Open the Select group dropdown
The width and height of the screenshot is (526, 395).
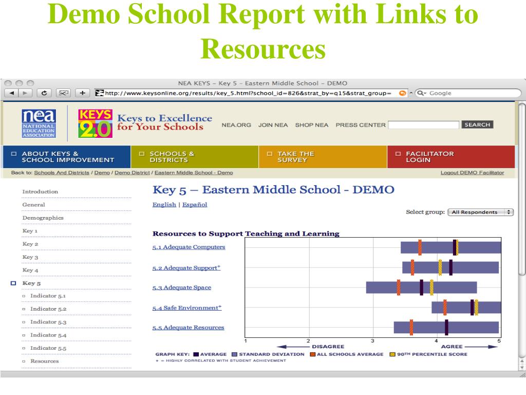480,212
